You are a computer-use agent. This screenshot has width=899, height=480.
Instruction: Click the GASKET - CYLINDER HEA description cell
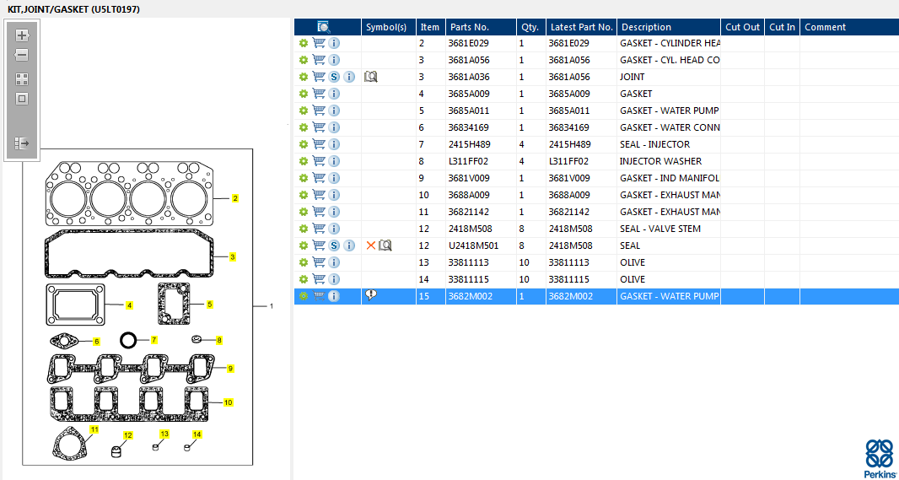pyautogui.click(x=669, y=43)
